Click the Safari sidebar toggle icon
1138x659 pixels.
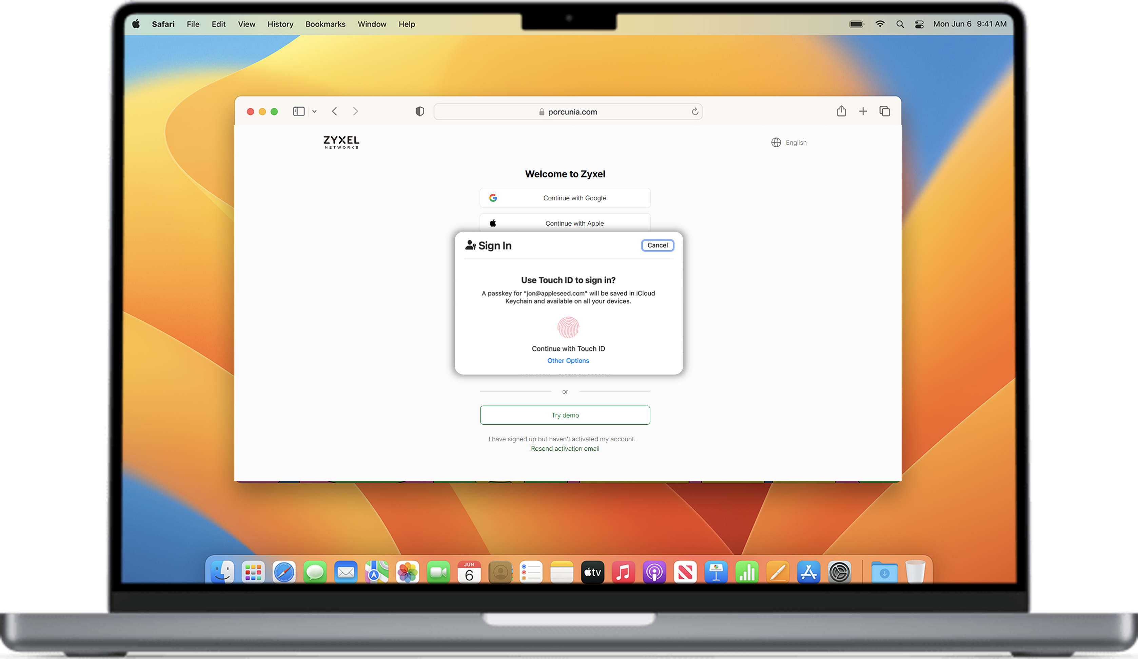tap(298, 111)
